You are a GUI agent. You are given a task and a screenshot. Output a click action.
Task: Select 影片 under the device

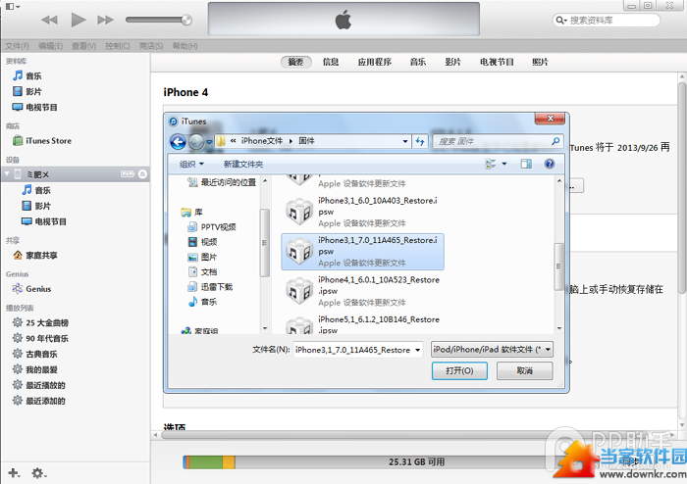(x=36, y=206)
